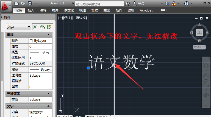Image resolution: width=211 pixels, height=117 pixels.
Task: Open the Acrobat ribbon tab
Action: click(x=146, y=10)
